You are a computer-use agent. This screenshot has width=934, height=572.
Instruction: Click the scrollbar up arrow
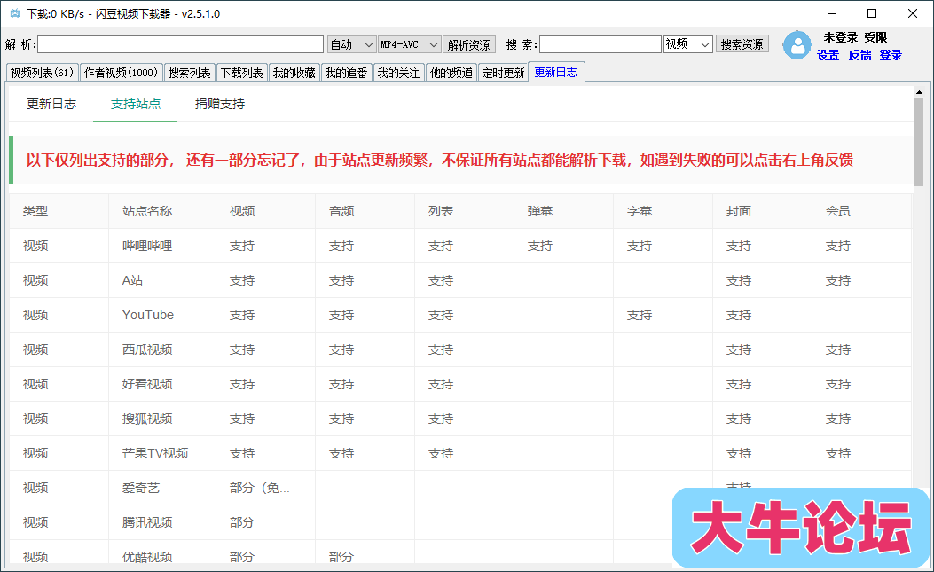pyautogui.click(x=919, y=91)
